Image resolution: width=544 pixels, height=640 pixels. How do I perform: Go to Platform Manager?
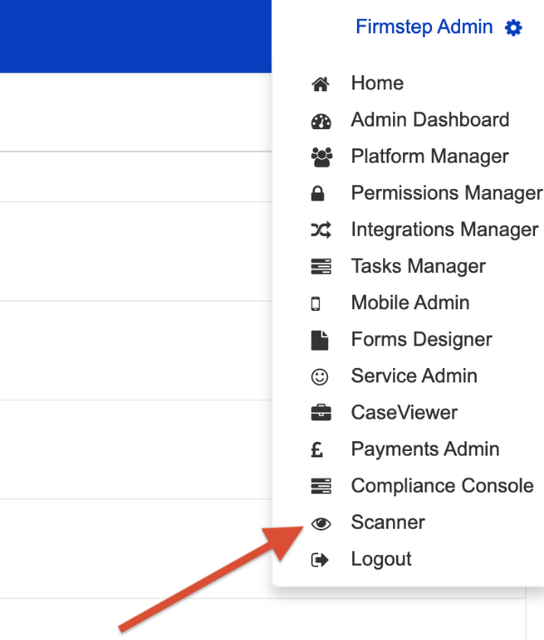[x=430, y=156]
